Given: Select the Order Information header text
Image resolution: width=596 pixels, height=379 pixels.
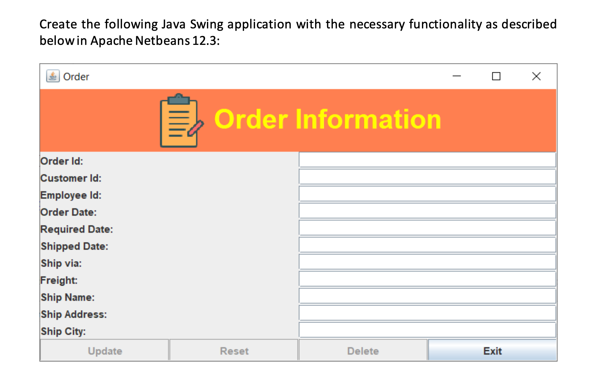Looking at the screenshot, I should tap(328, 119).
